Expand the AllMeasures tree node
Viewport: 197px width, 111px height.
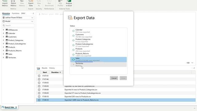click(x=3, y=30)
